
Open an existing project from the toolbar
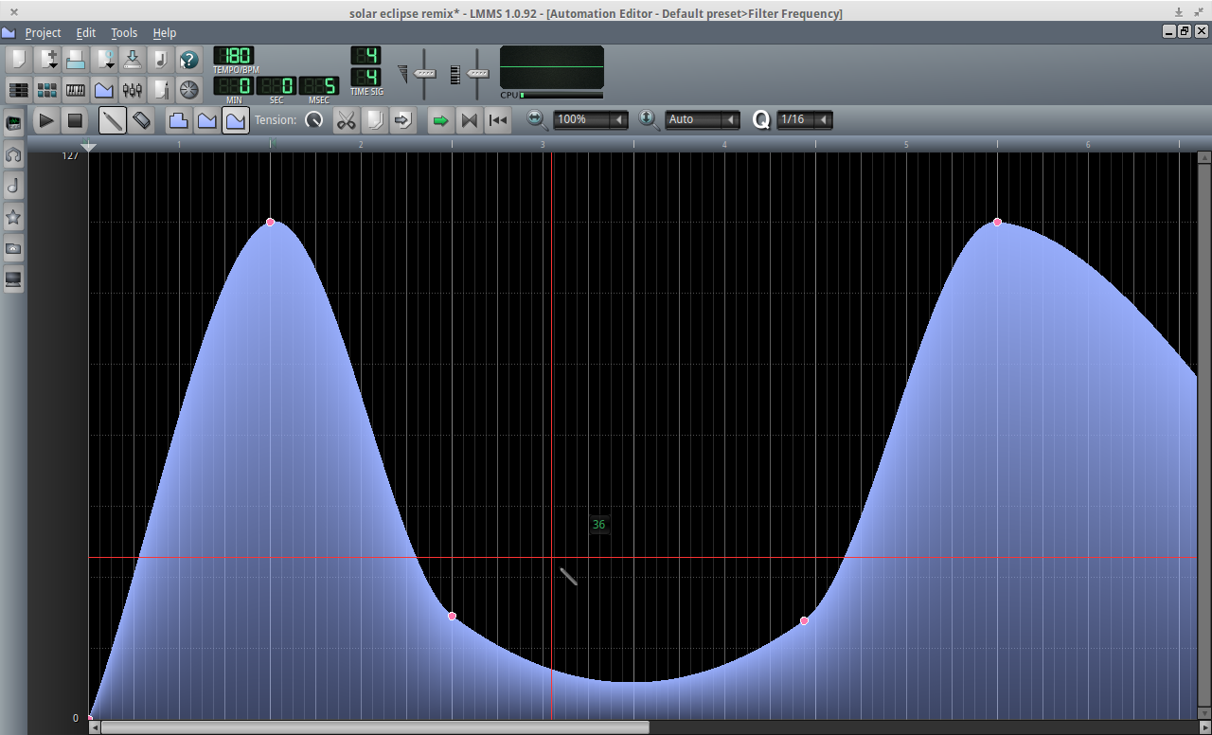(76, 60)
